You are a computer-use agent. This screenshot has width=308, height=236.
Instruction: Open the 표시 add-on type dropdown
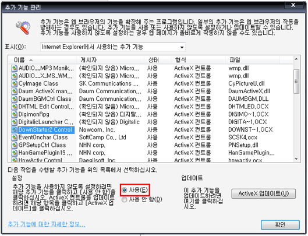(x=113, y=47)
